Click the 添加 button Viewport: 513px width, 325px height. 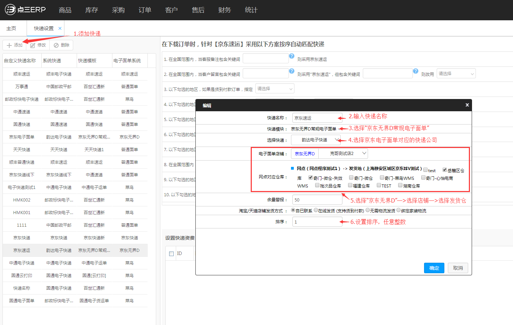[x=14, y=45]
